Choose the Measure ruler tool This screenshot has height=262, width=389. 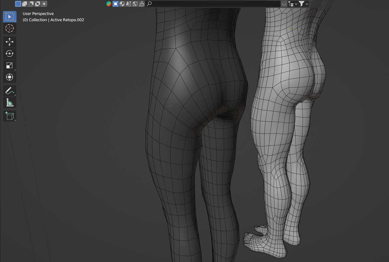pyautogui.click(x=9, y=103)
